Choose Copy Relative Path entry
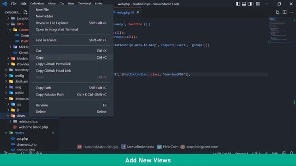The image size is (296, 166). tap(71, 95)
